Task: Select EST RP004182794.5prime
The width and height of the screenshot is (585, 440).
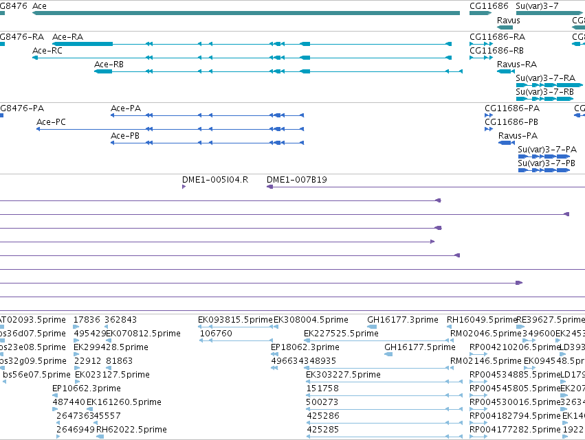Action: click(x=478, y=424)
